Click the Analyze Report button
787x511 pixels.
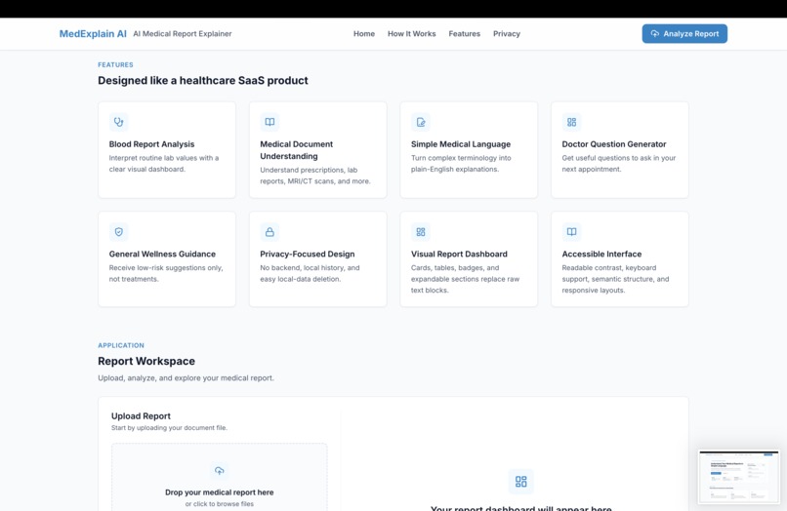684,33
